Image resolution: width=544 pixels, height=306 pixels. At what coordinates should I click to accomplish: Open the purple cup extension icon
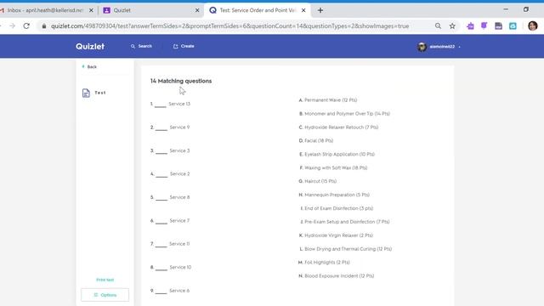(484, 25)
